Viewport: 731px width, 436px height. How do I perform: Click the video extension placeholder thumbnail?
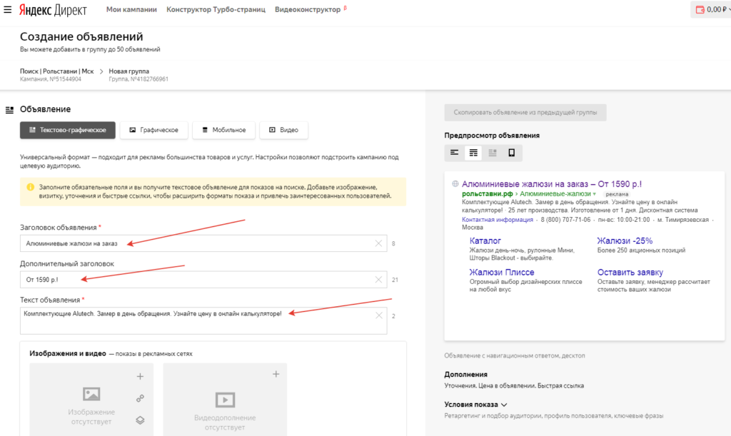[225, 400]
